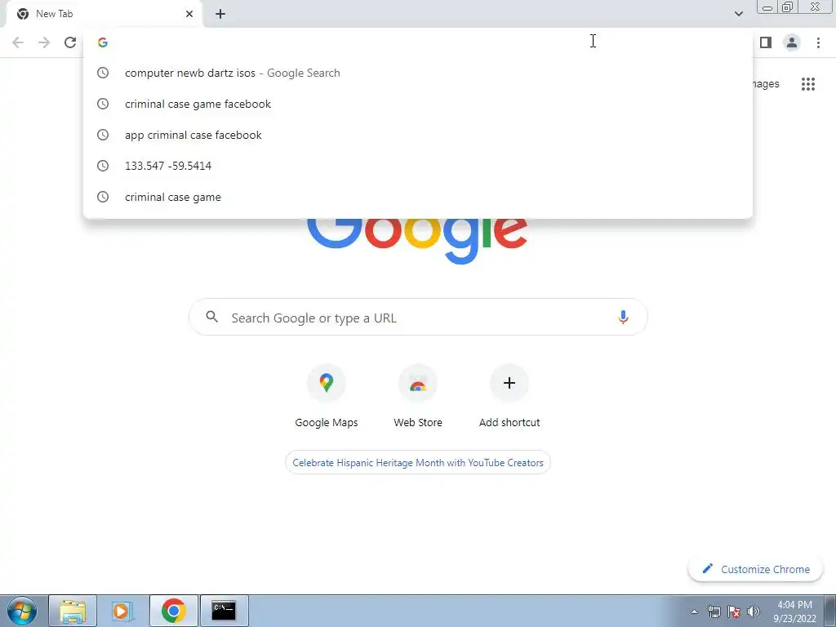Viewport: 836px width, 627px height.
Task: Select suggestion 133.547 -59.5414
Action: click(419, 166)
